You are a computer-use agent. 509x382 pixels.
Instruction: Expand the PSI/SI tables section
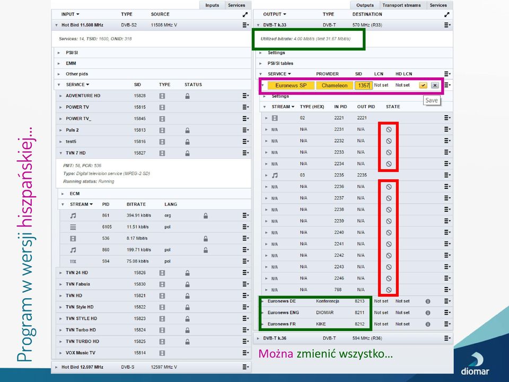[x=260, y=63]
